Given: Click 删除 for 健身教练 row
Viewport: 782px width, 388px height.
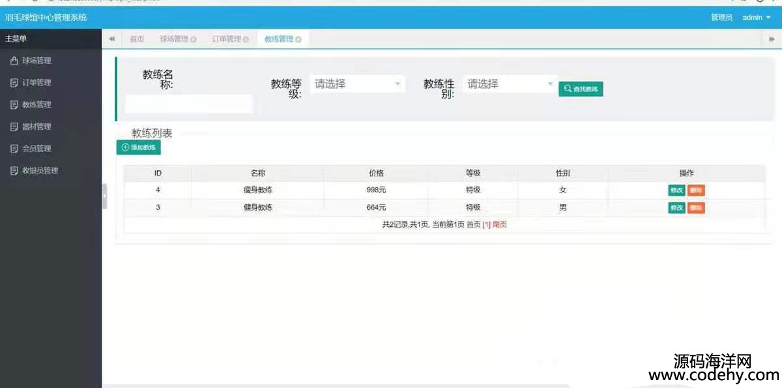Looking at the screenshot, I should coord(696,208).
